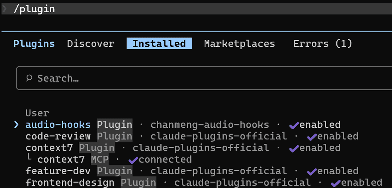Image resolution: width=392 pixels, height=188 pixels.
Task: Click the prompt chevron before /plugin
Action: [x=4, y=9]
